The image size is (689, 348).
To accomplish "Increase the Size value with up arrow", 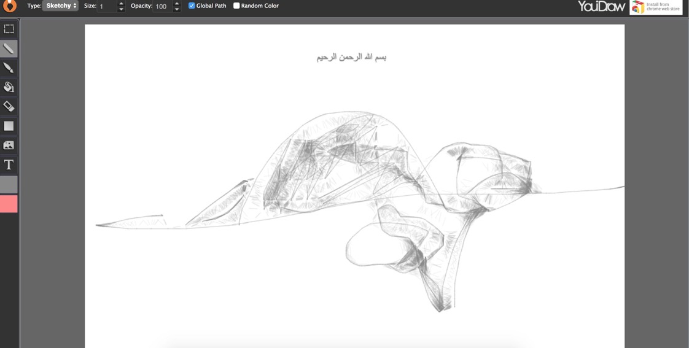I will 121,4.
